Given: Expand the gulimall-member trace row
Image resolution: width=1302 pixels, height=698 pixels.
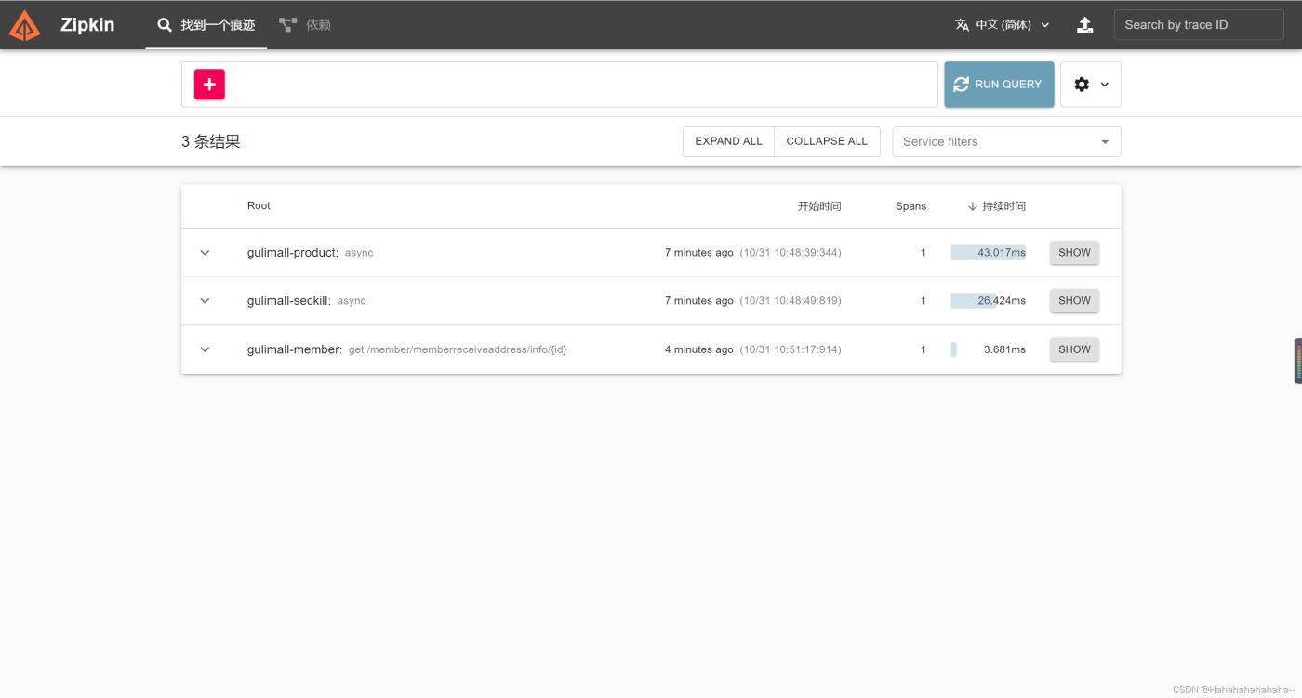Looking at the screenshot, I should [206, 349].
